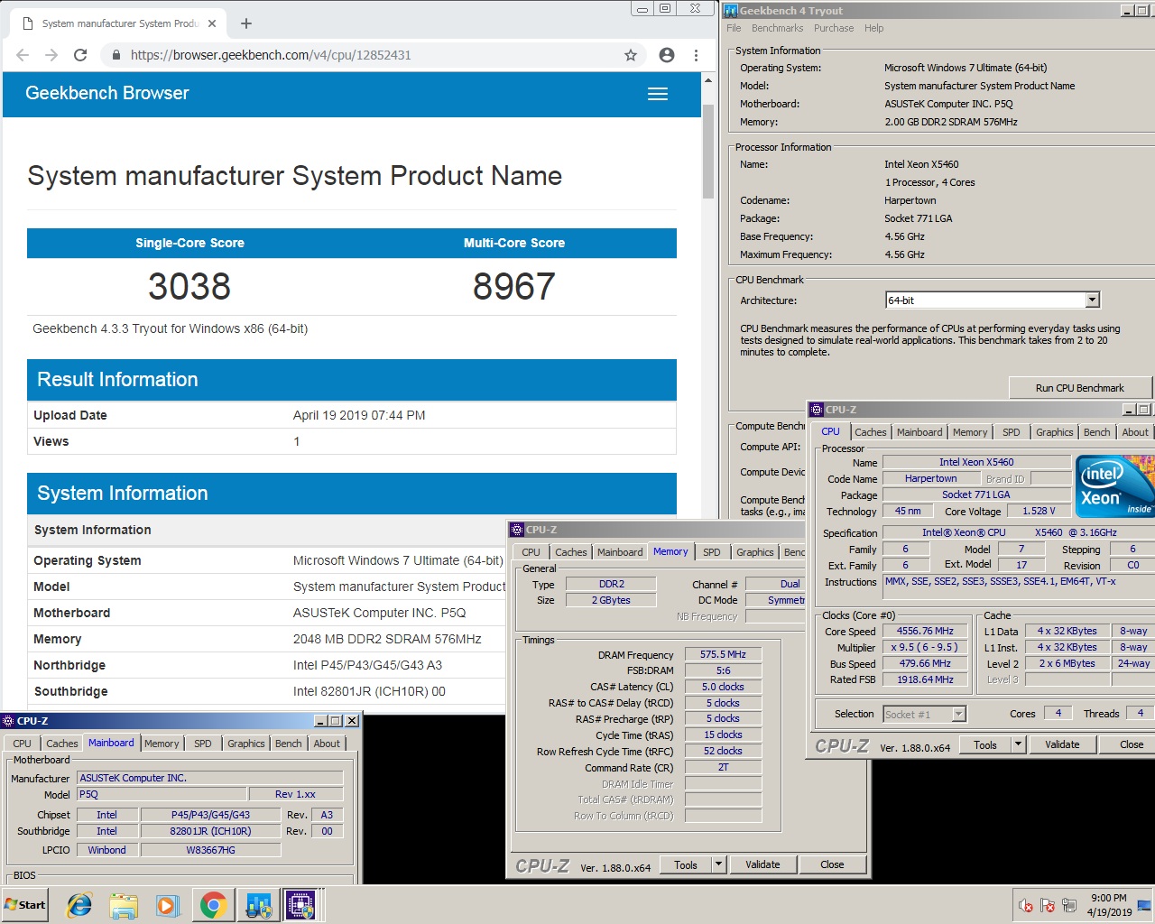The image size is (1155, 924).
Task: Click the FSB:DRAM ratio 5:6 field
Action: [x=723, y=671]
